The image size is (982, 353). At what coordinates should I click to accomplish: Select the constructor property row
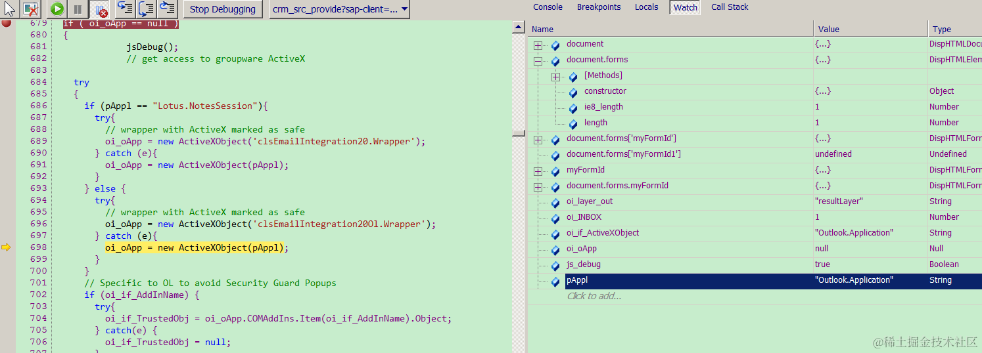coord(755,91)
